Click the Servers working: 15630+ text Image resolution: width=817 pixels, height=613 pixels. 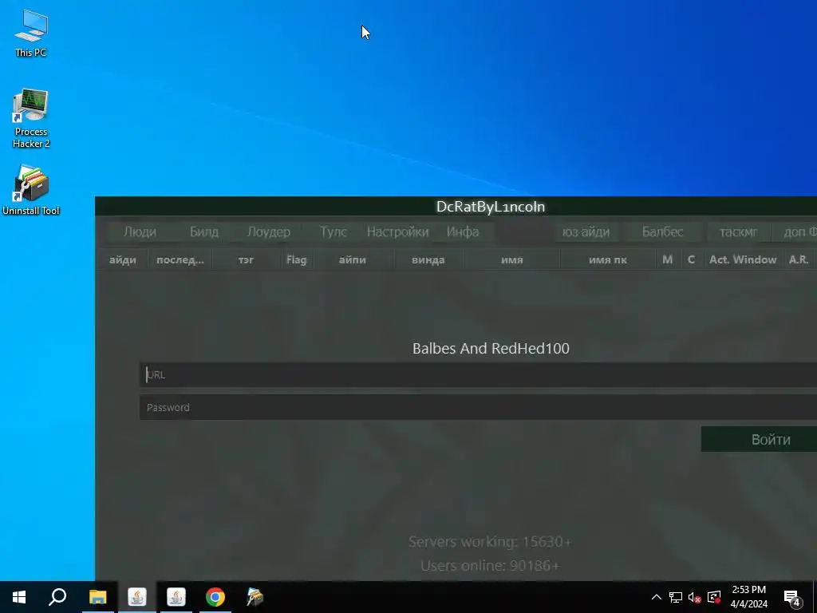click(490, 542)
